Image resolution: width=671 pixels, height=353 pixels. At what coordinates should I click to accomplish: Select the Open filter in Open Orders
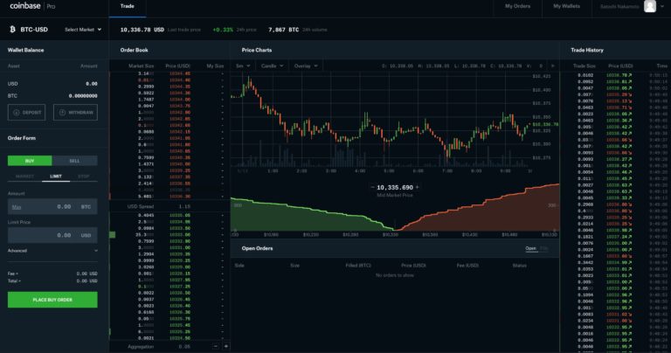530,248
